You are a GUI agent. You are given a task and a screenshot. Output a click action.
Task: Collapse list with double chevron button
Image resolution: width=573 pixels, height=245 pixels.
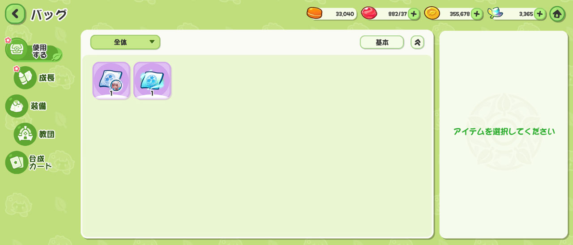coord(417,42)
